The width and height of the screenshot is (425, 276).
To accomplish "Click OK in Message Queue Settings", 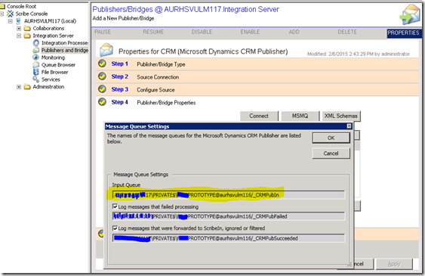I will point(331,138).
